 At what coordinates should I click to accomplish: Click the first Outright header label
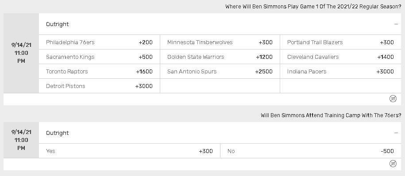click(58, 24)
